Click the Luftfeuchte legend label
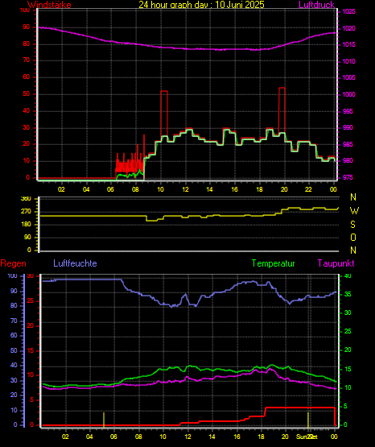 75,263
